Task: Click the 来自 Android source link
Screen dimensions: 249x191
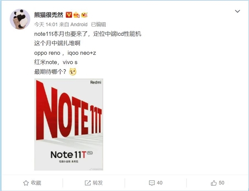Action: coord(73,25)
